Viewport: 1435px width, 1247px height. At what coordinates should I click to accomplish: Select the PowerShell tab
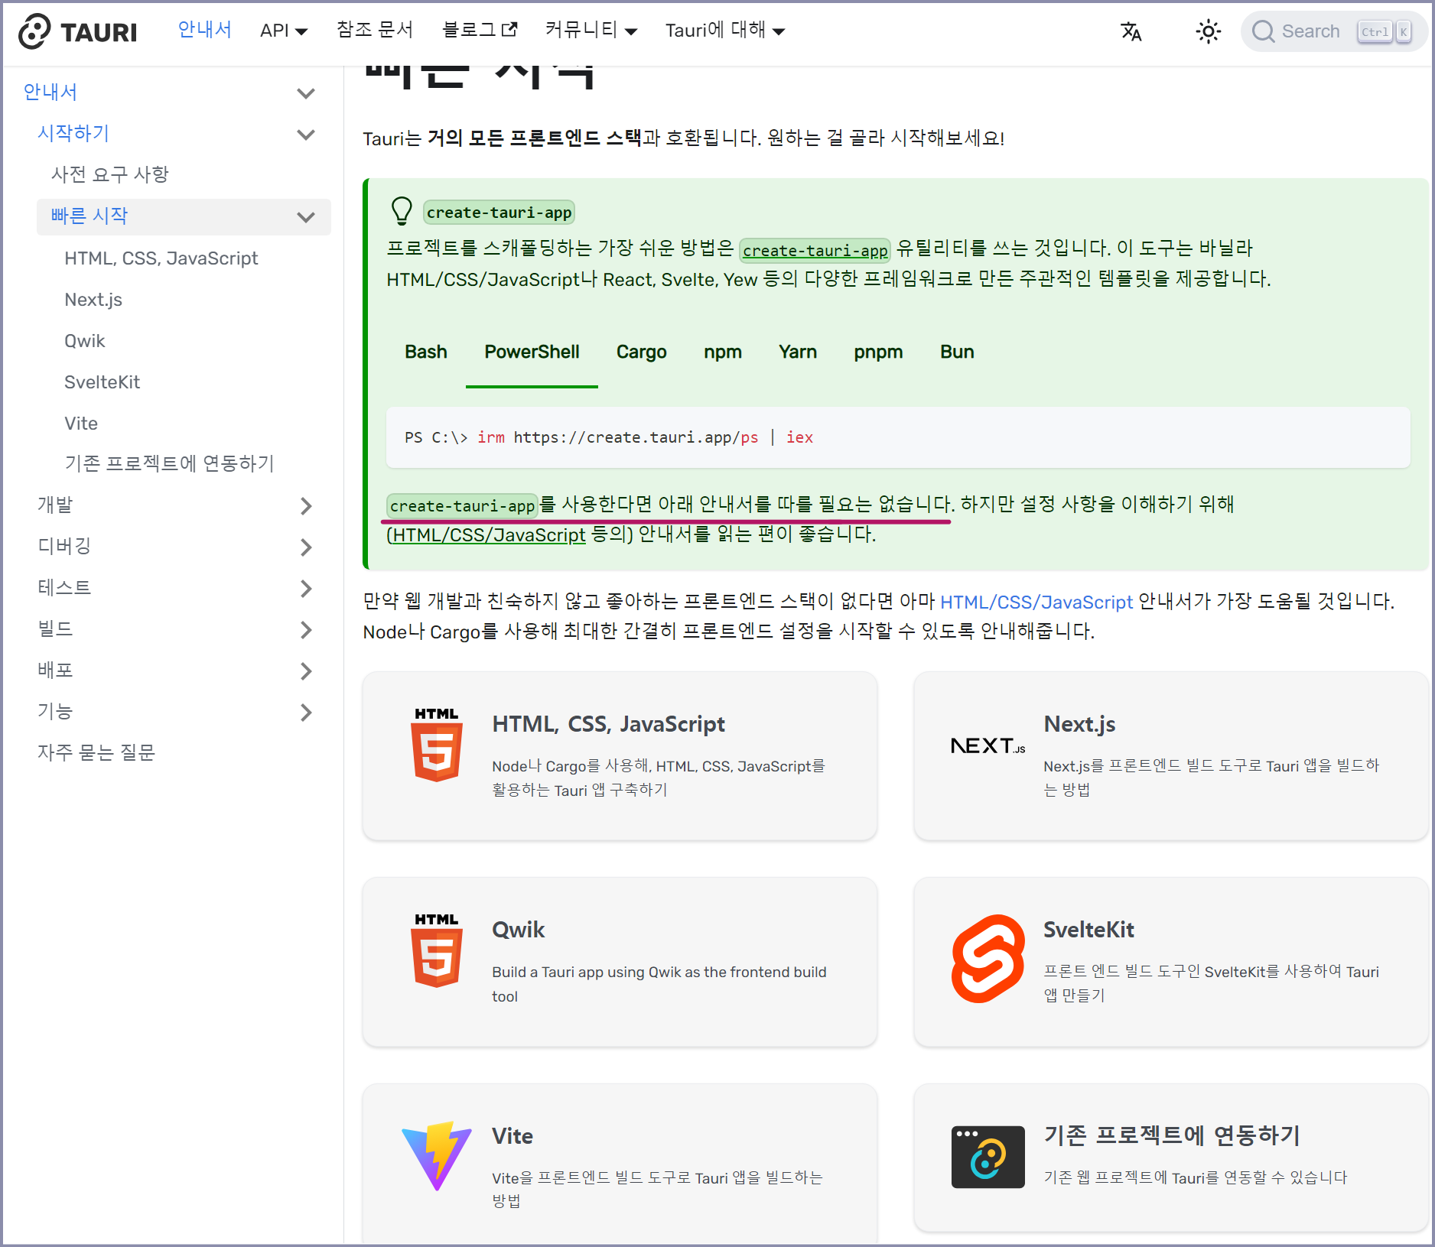click(x=532, y=352)
